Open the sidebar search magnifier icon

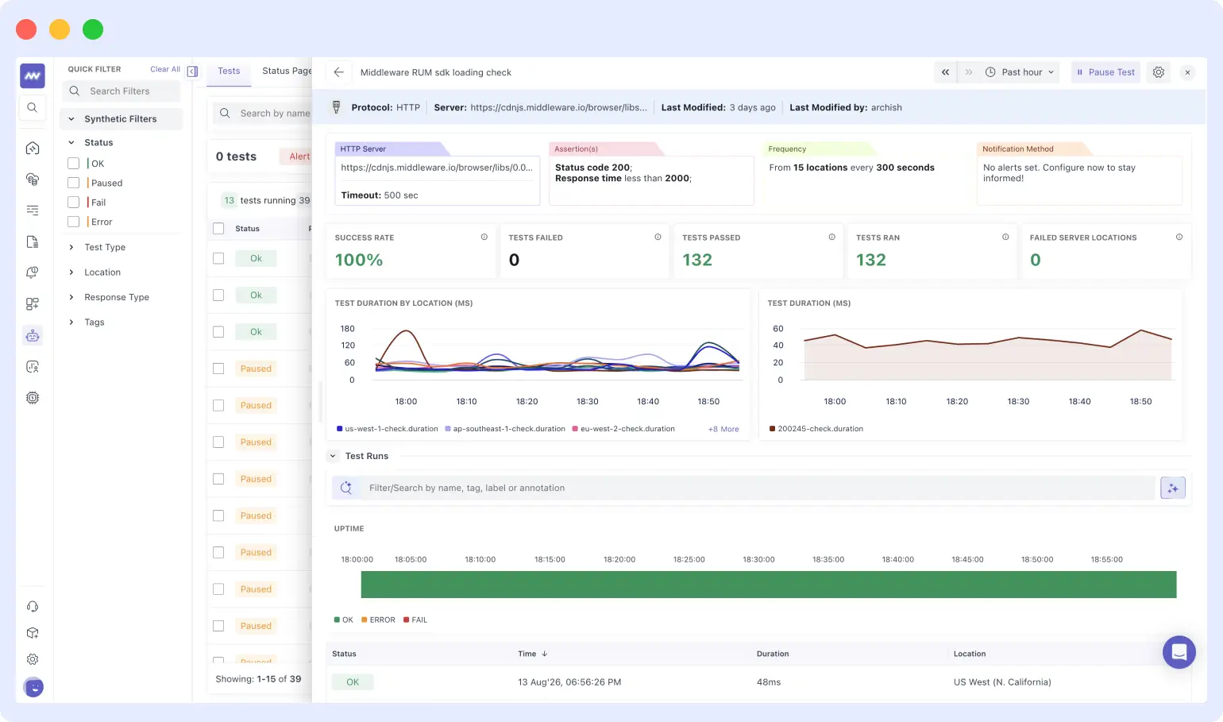pyautogui.click(x=33, y=108)
